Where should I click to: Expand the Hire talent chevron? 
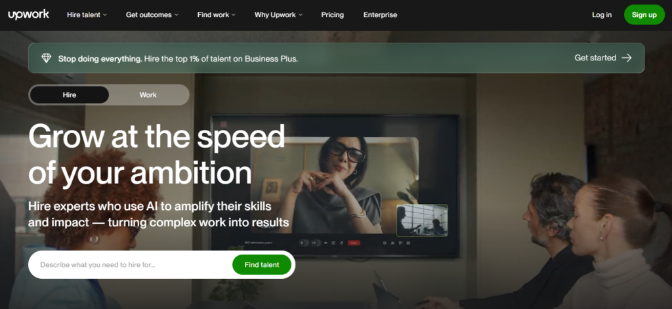[x=105, y=15]
